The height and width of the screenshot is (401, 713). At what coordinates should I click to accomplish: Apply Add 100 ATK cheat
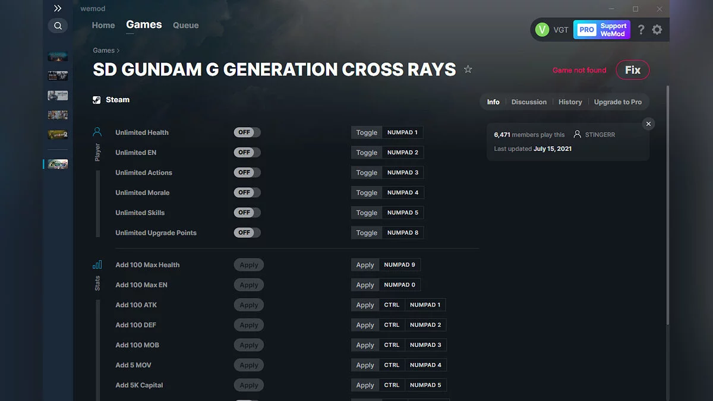[249, 305]
